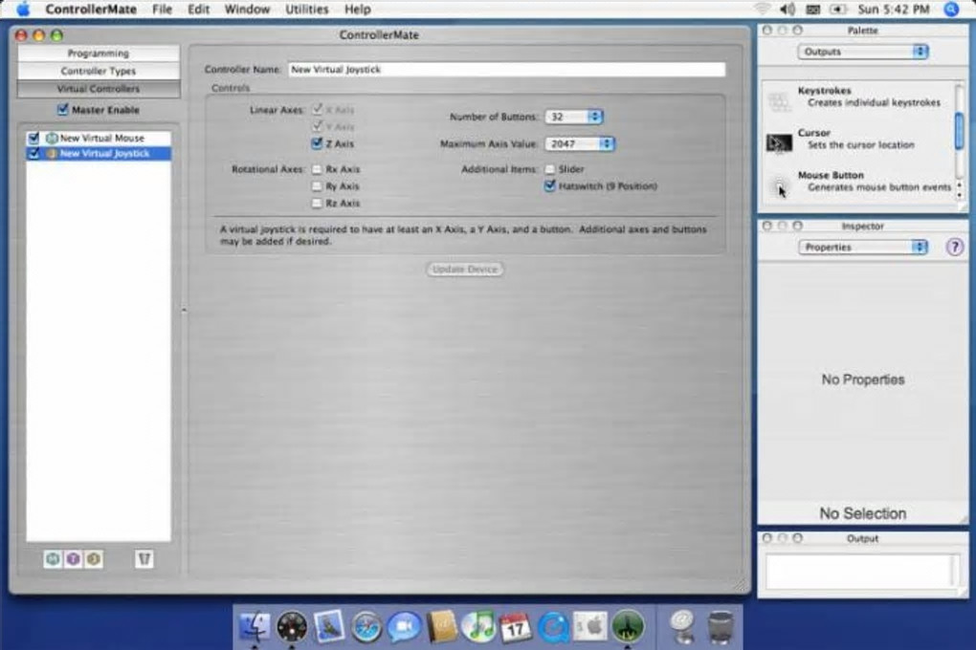Disable the New Virtual Joystick checkbox

(x=33, y=154)
